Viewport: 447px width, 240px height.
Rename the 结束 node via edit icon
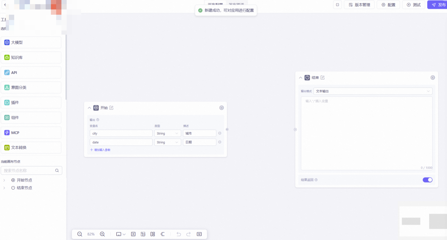tap(323, 77)
